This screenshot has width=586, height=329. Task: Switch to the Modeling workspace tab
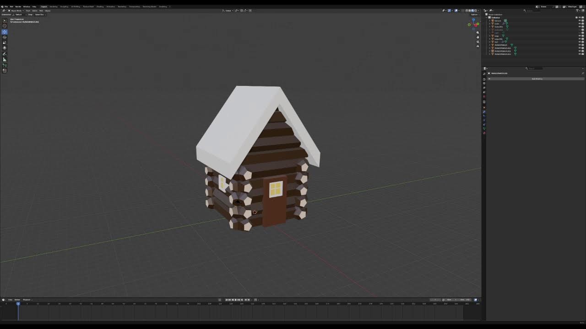[53, 7]
